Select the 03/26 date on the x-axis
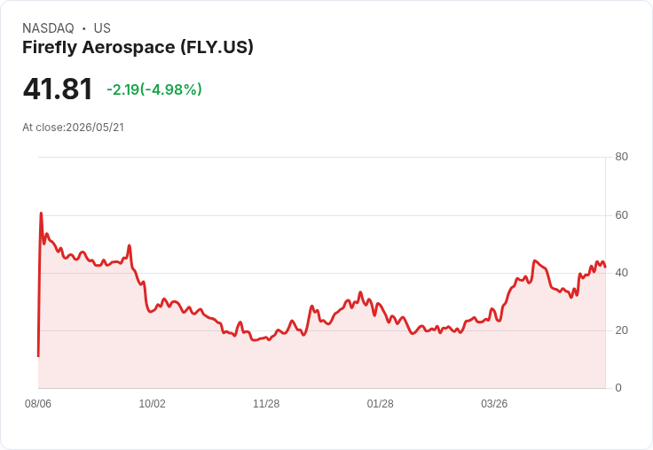 (x=494, y=404)
